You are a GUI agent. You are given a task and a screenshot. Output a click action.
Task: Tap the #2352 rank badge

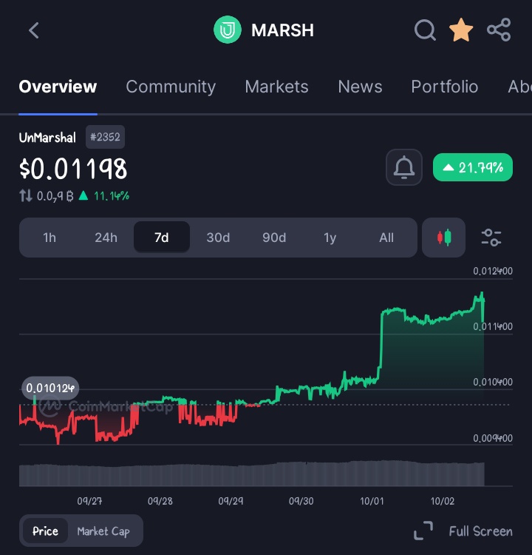105,137
